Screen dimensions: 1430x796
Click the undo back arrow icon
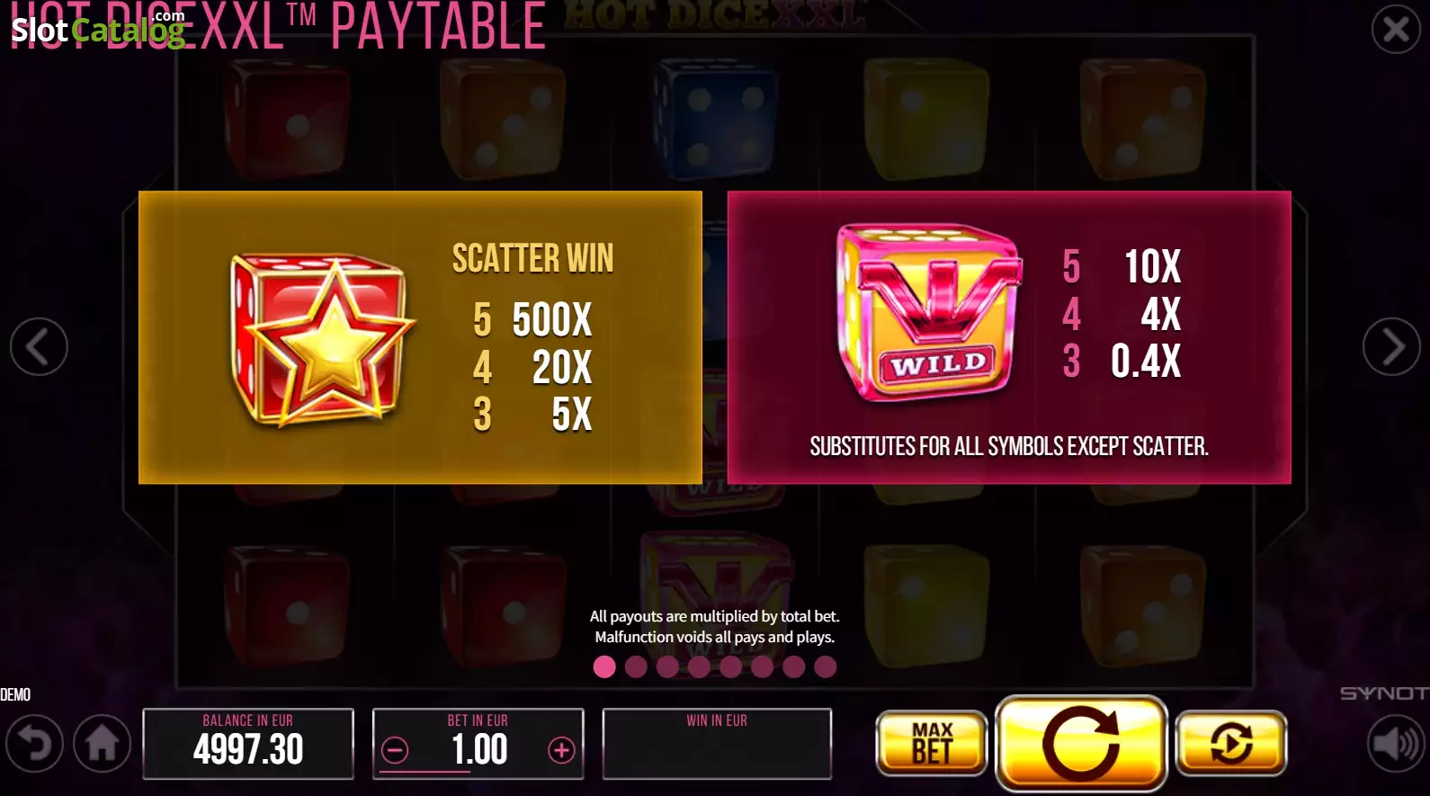tap(34, 744)
